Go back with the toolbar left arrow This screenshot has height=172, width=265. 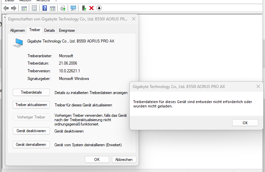click(x=6, y=8)
